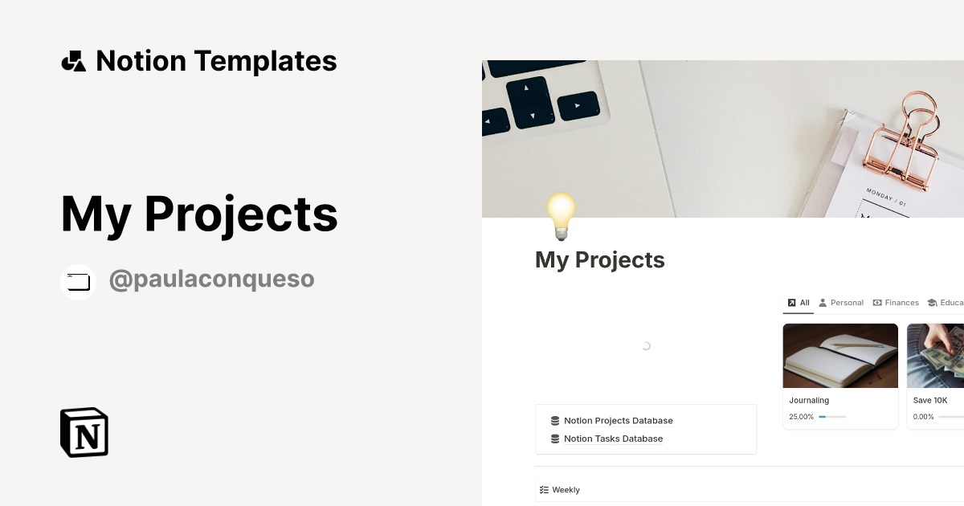
Task: Click the money icon on the Finances tab
Action: pyautogui.click(x=877, y=303)
